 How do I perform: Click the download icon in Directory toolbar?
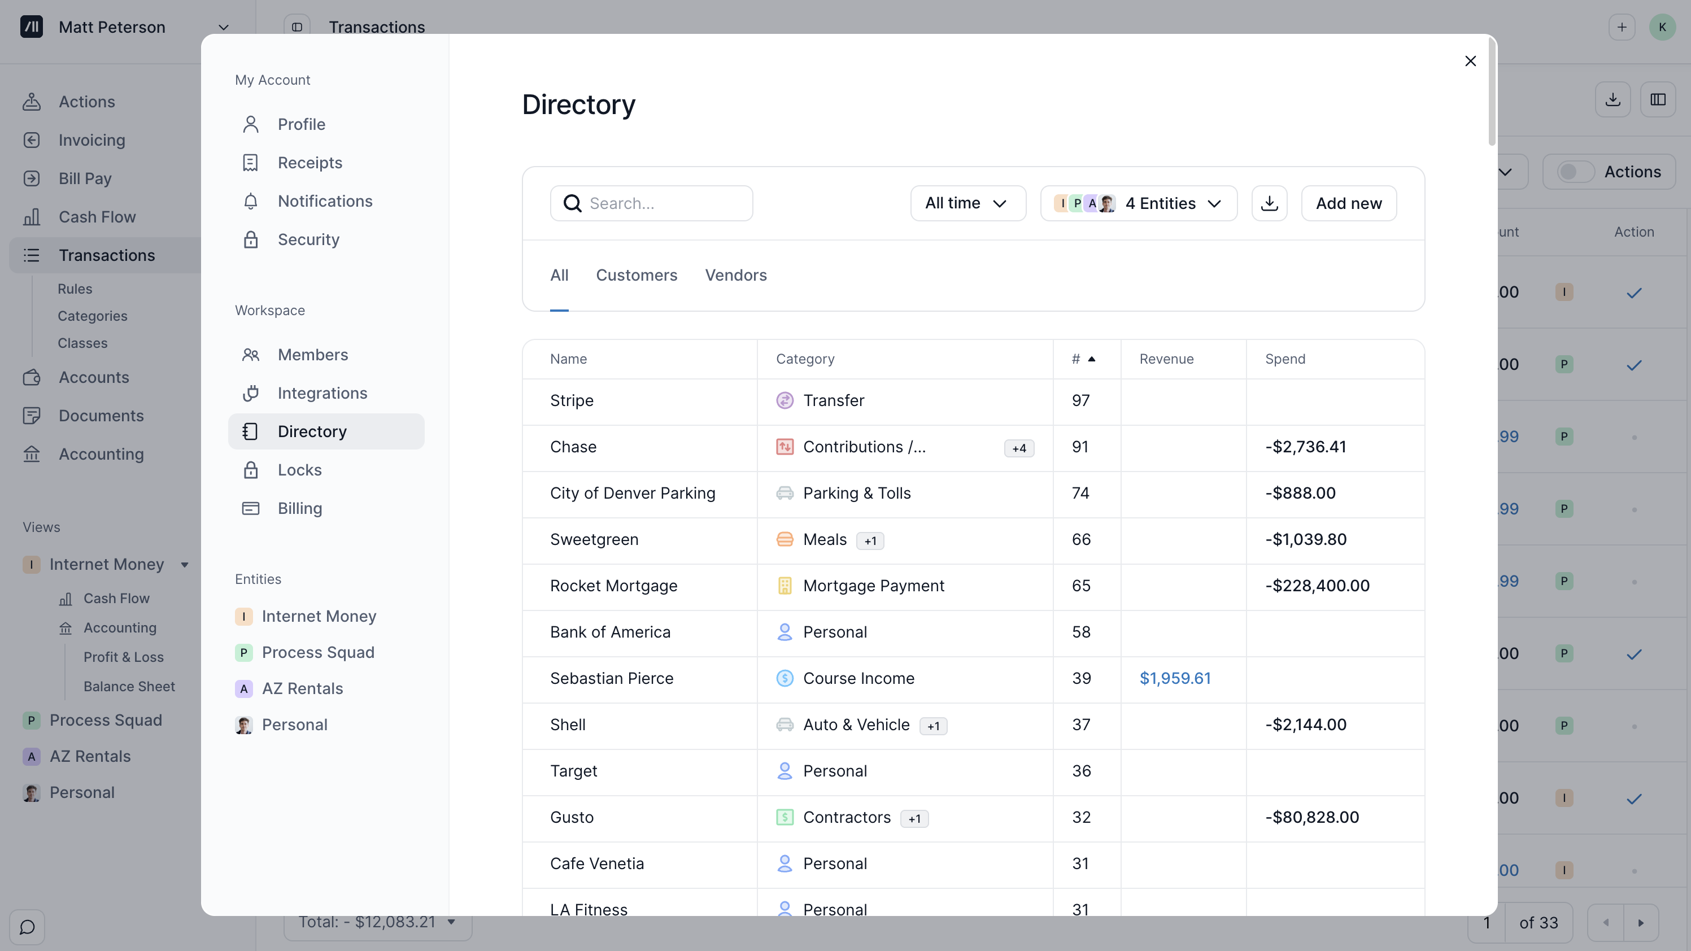pyautogui.click(x=1269, y=203)
